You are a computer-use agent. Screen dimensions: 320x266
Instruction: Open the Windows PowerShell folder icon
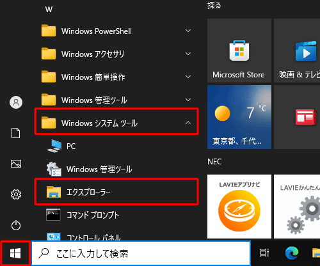pyautogui.click(x=49, y=31)
